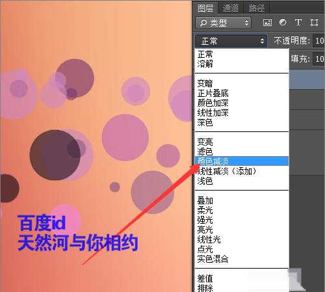This screenshot has width=325, height=292.
Task: Choose 溶解 blend mode
Action: [242, 64]
